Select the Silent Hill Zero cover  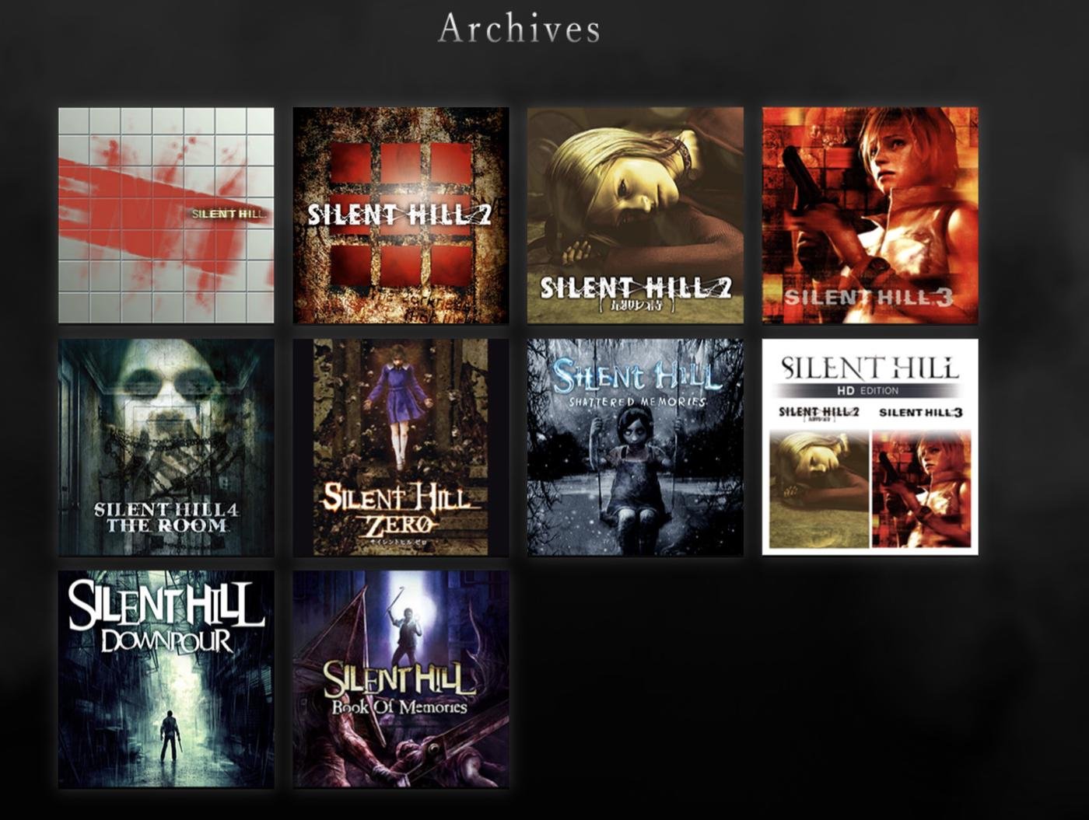tap(401, 447)
